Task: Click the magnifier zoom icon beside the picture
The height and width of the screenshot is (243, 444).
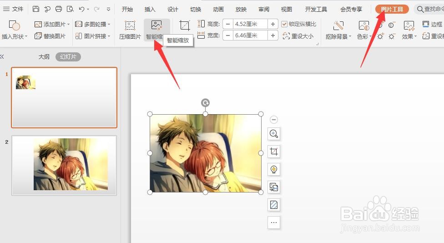Action: (x=274, y=134)
